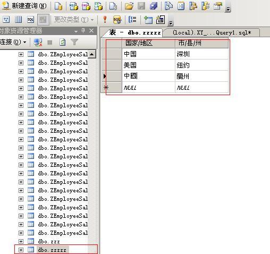Screen dimensions: 270x254
Task: Select the cell containing 深圳
Action: 201,54
